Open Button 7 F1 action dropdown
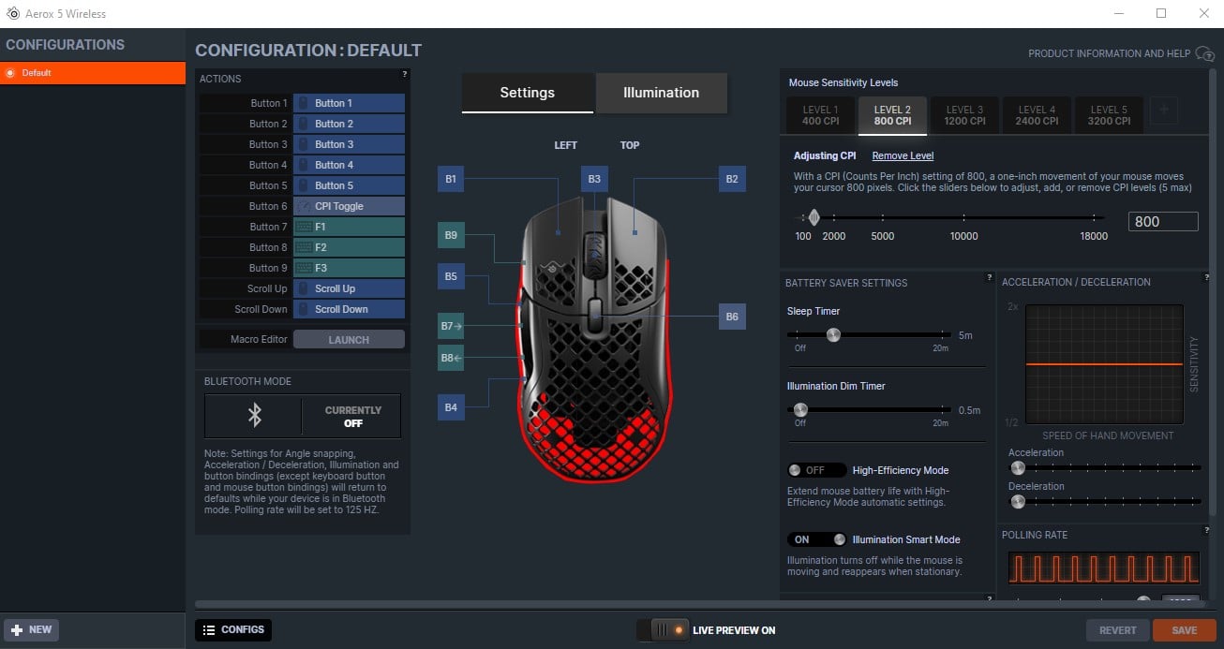The height and width of the screenshot is (649, 1224). click(349, 227)
